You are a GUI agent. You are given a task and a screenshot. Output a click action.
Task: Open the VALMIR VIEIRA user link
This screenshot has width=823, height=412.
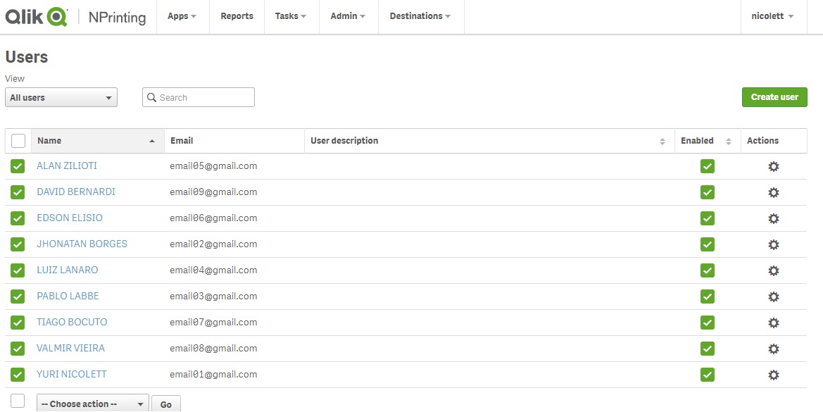coord(70,348)
